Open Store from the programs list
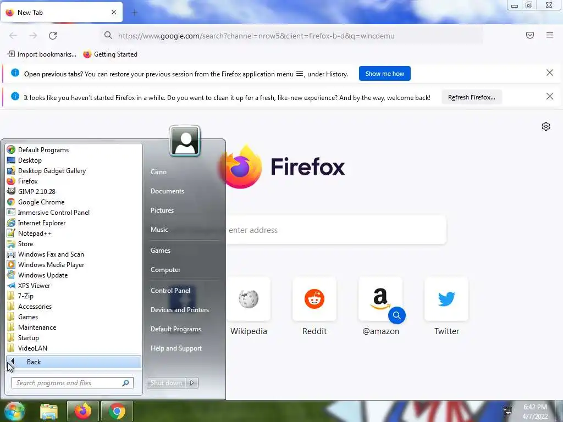The width and height of the screenshot is (563, 422). click(74, 243)
